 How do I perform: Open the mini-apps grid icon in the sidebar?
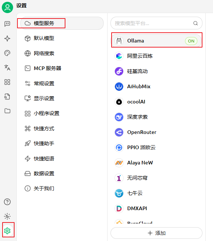click(x=7, y=82)
